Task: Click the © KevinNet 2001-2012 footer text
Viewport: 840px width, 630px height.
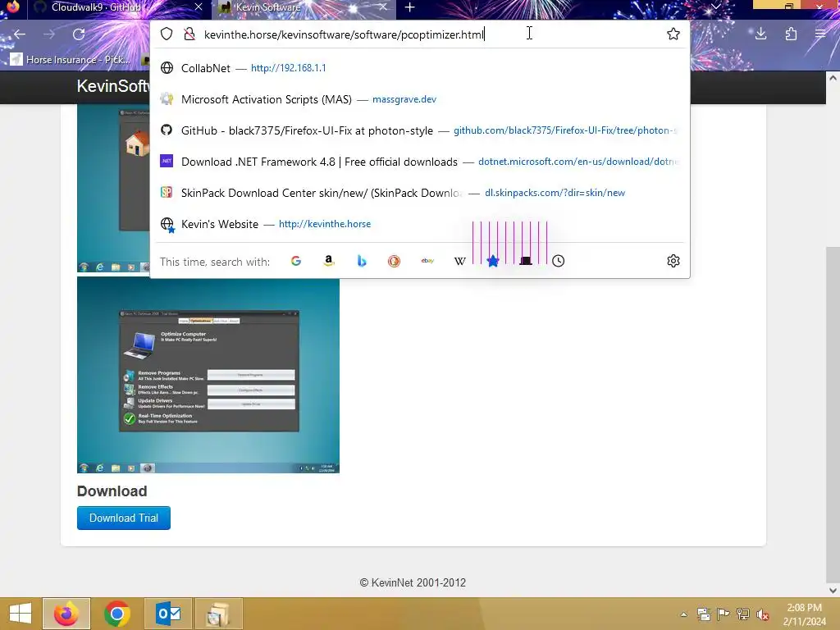Action: pyautogui.click(x=413, y=582)
